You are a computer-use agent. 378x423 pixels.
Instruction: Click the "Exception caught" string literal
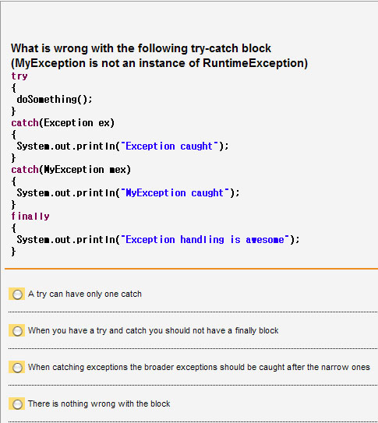click(x=169, y=146)
